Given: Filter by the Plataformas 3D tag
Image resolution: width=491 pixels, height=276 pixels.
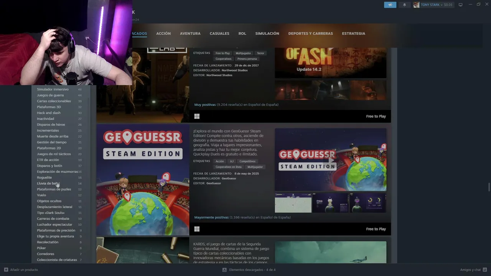Looking at the screenshot, I should (49, 107).
